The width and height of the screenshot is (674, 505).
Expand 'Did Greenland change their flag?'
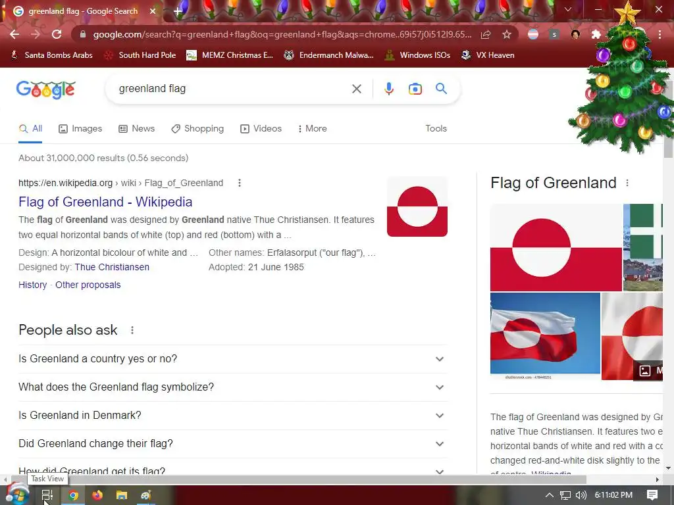click(x=233, y=444)
